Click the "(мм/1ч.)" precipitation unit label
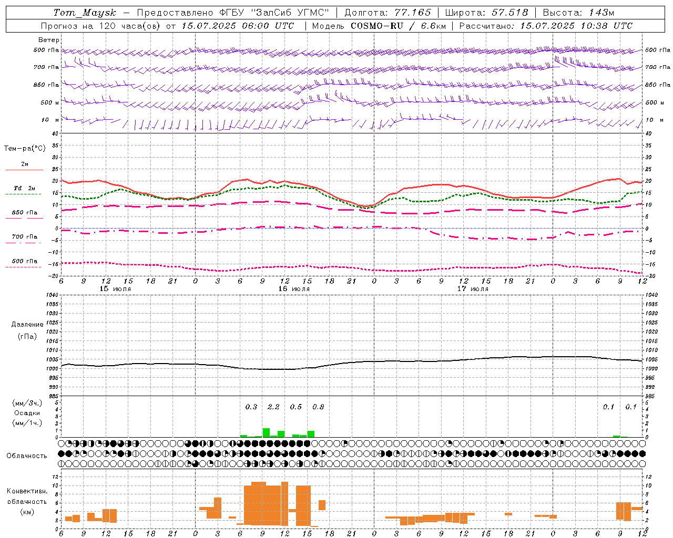673x538 pixels. [27, 423]
